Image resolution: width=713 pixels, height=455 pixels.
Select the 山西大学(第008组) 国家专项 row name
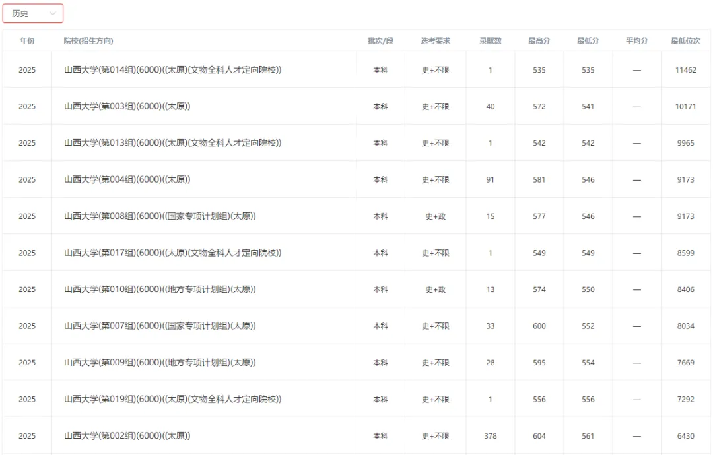(160, 216)
